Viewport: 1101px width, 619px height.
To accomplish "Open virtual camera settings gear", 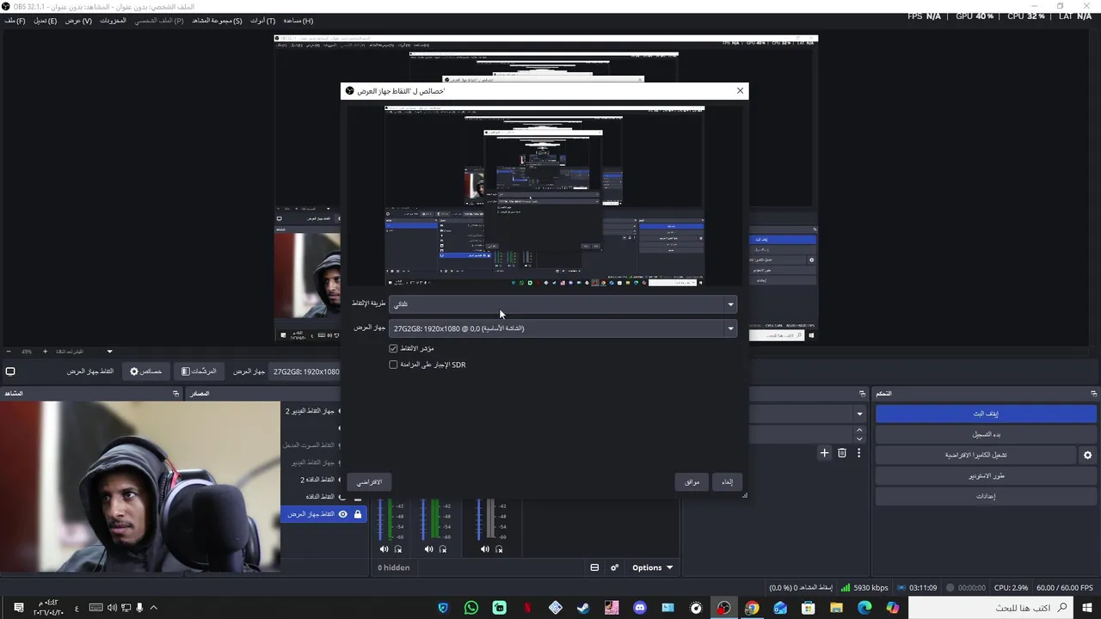I will click(x=1087, y=455).
